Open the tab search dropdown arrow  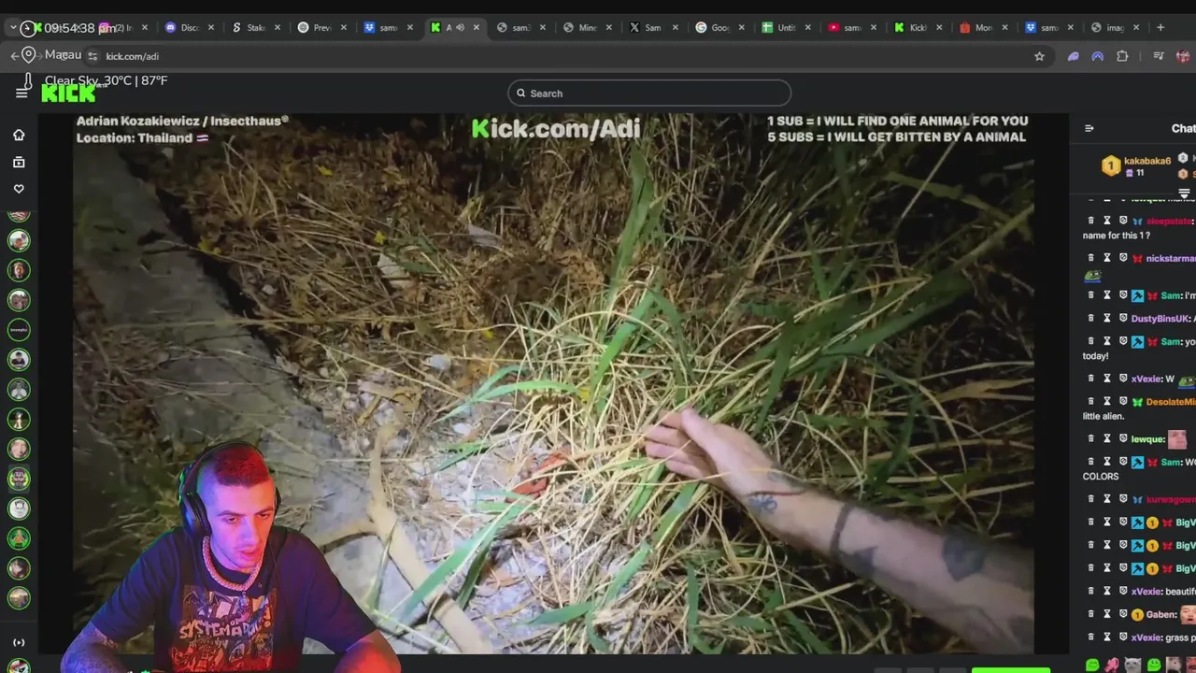[x=13, y=28]
